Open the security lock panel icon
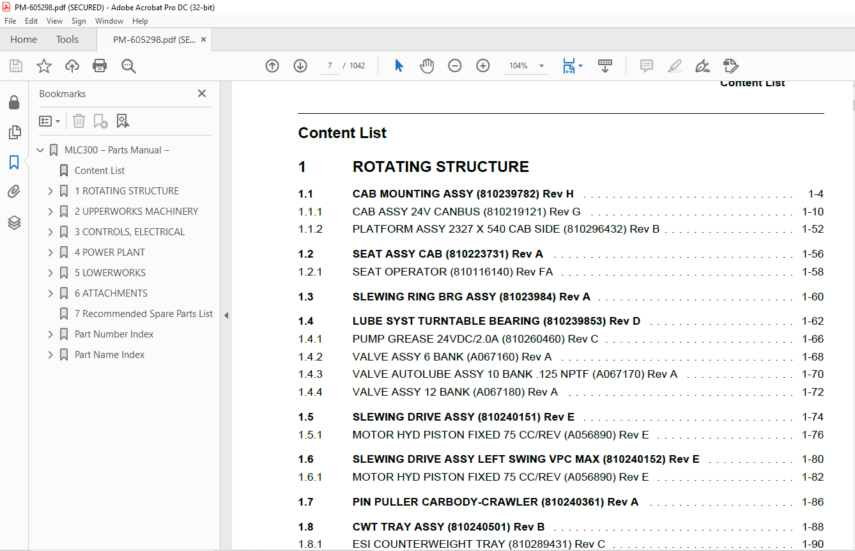 (x=14, y=102)
